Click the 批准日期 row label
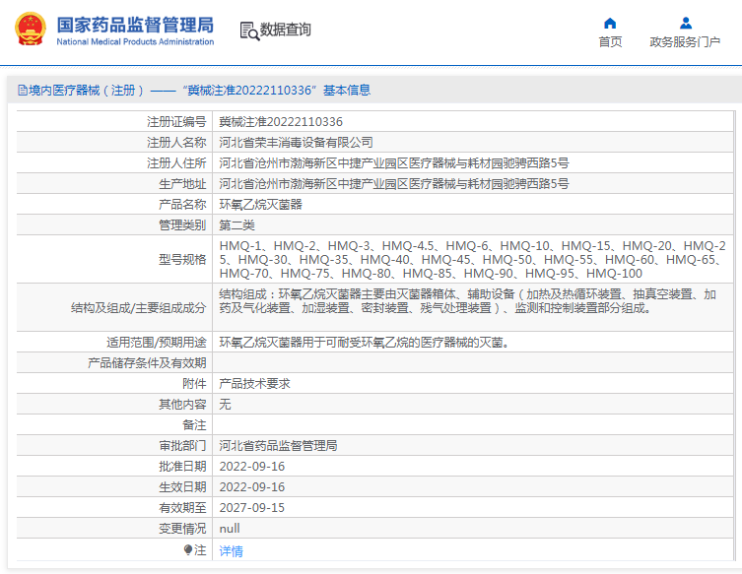742x574 pixels. (x=182, y=467)
